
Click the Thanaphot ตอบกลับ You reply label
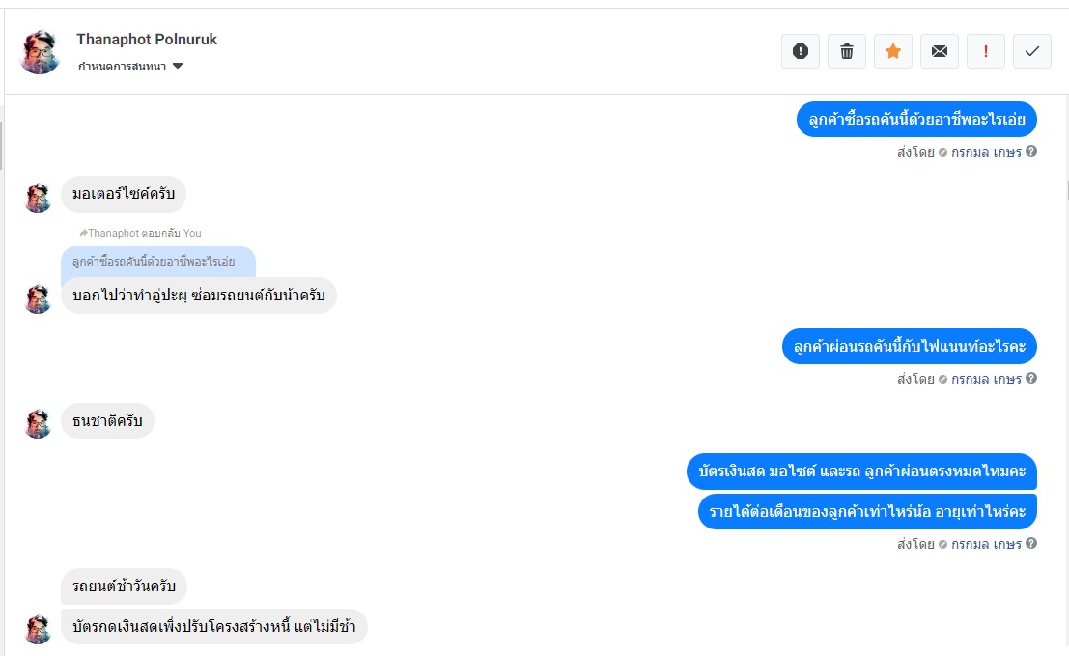click(140, 233)
